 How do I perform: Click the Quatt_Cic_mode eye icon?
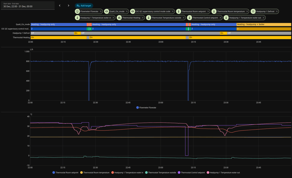click(x=107, y=11)
